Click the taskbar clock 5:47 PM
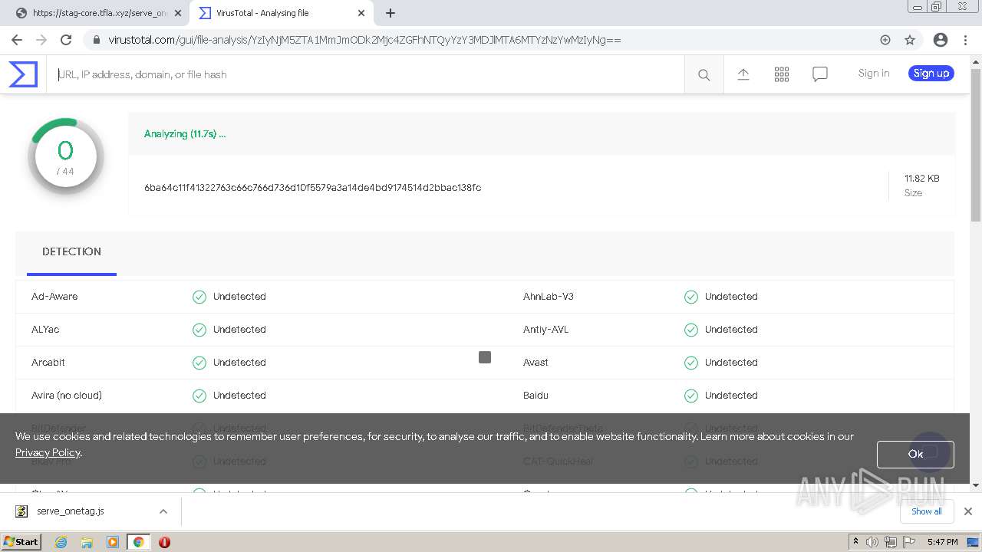This screenshot has height=552, width=982. [942, 542]
